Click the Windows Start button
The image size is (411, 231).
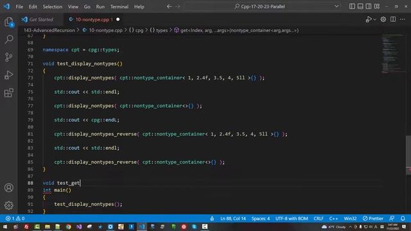(x=5, y=227)
